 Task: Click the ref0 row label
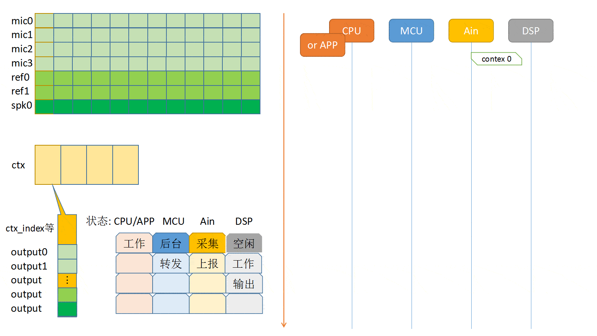(20, 77)
